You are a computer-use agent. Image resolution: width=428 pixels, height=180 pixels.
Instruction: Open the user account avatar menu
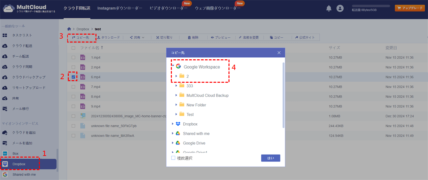pyautogui.click(x=340, y=9)
